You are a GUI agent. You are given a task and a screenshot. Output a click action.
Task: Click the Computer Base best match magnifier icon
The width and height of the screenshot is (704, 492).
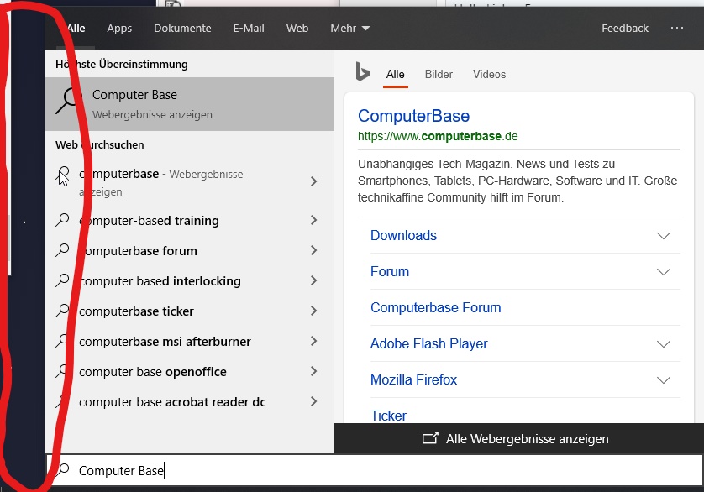69,102
